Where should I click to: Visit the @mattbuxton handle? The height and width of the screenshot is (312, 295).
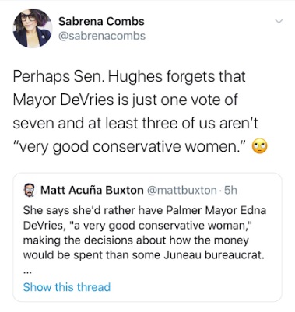(x=182, y=190)
